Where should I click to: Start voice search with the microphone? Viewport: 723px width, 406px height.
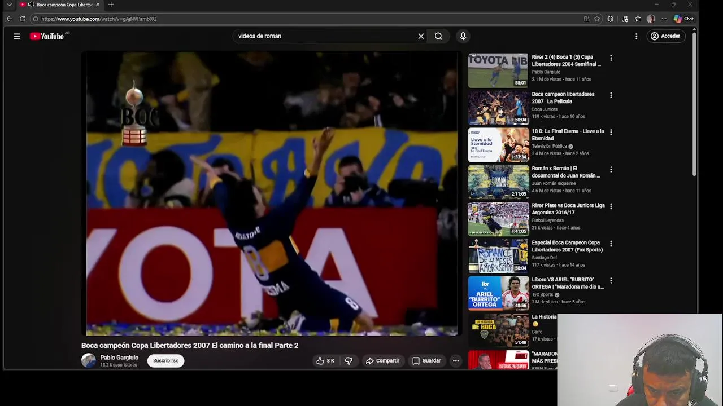coord(463,36)
